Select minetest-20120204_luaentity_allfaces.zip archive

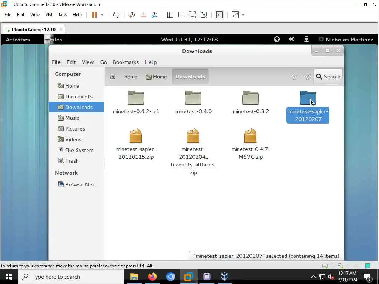(193, 152)
